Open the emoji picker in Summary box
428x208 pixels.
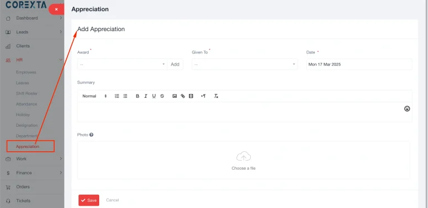click(x=407, y=108)
